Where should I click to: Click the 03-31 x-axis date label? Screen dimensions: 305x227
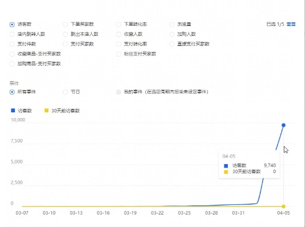point(239,213)
